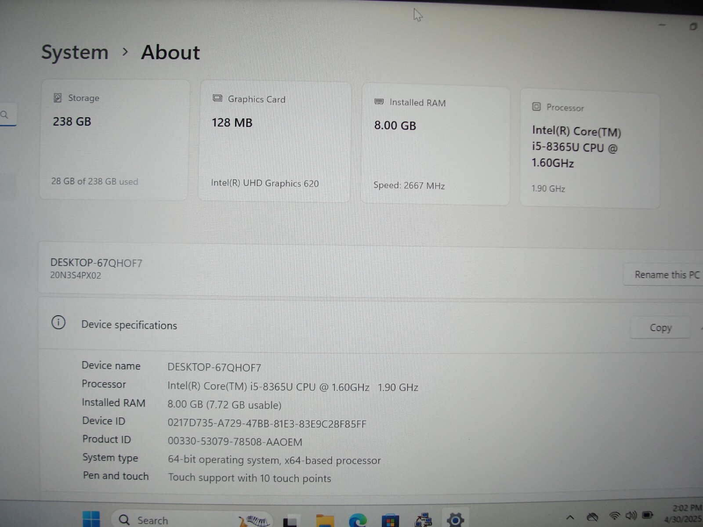Click the Device name value DESKTOP-67QHOF7

coord(214,367)
